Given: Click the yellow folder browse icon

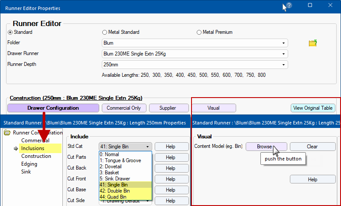Looking at the screenshot, I should pyautogui.click(x=312, y=43).
